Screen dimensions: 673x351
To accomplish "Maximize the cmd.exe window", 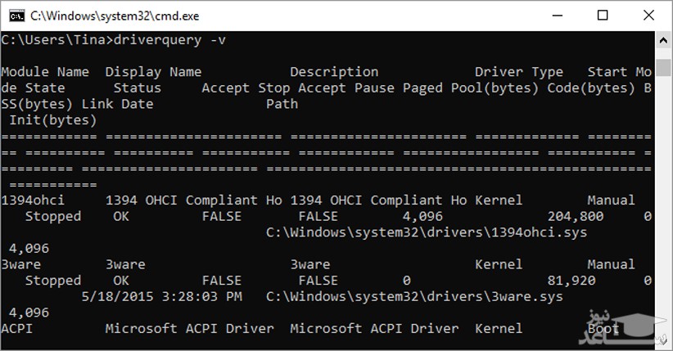I will [x=603, y=15].
